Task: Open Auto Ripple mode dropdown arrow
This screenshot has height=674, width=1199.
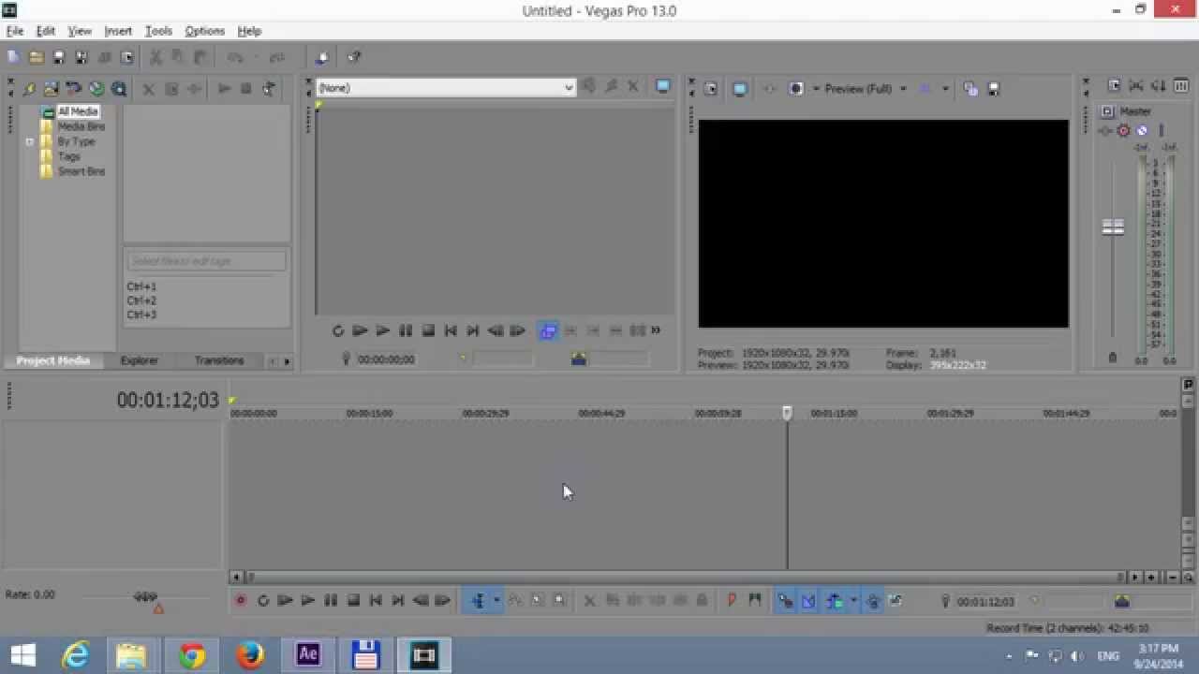Action: point(852,601)
